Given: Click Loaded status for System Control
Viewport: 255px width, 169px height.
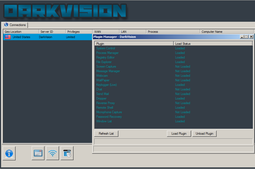Looking at the screenshot, I should [180, 48].
